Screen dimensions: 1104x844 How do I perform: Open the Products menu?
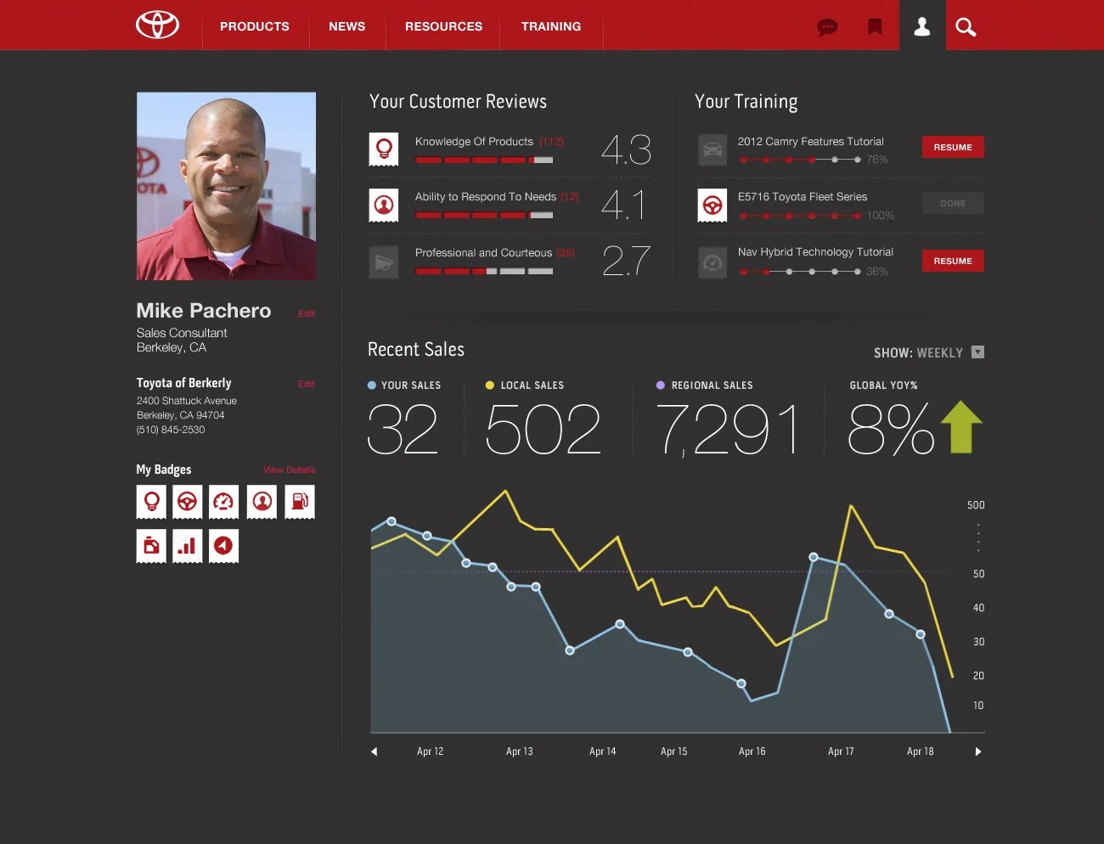[255, 26]
